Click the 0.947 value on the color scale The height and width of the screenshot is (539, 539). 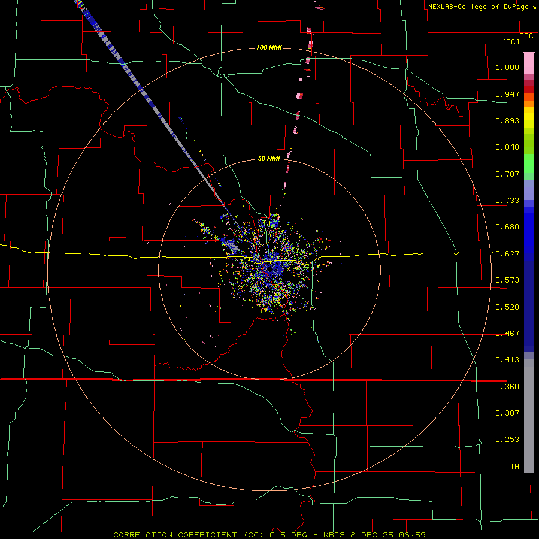pyautogui.click(x=507, y=94)
